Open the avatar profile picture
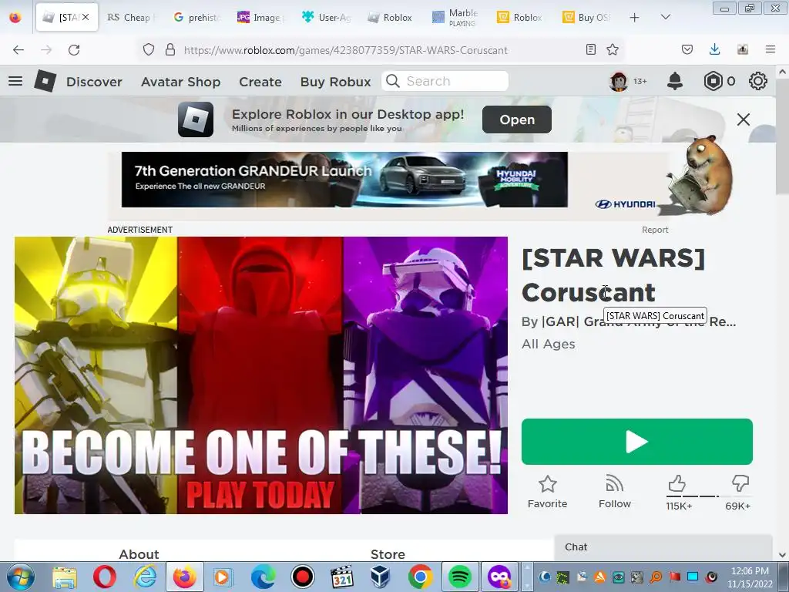The image size is (789, 592). (619, 81)
